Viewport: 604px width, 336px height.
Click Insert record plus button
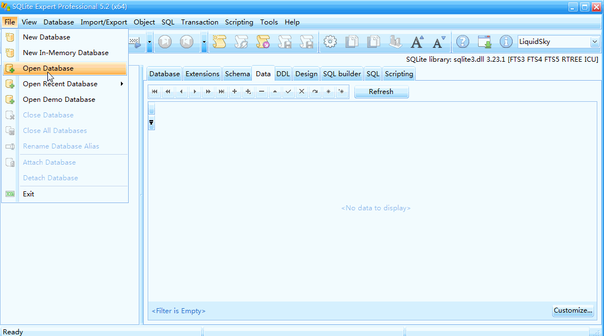point(235,91)
